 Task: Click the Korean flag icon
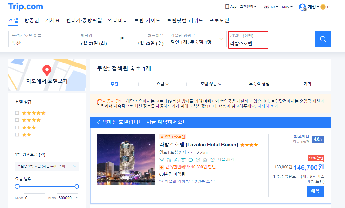[x=266, y=7]
